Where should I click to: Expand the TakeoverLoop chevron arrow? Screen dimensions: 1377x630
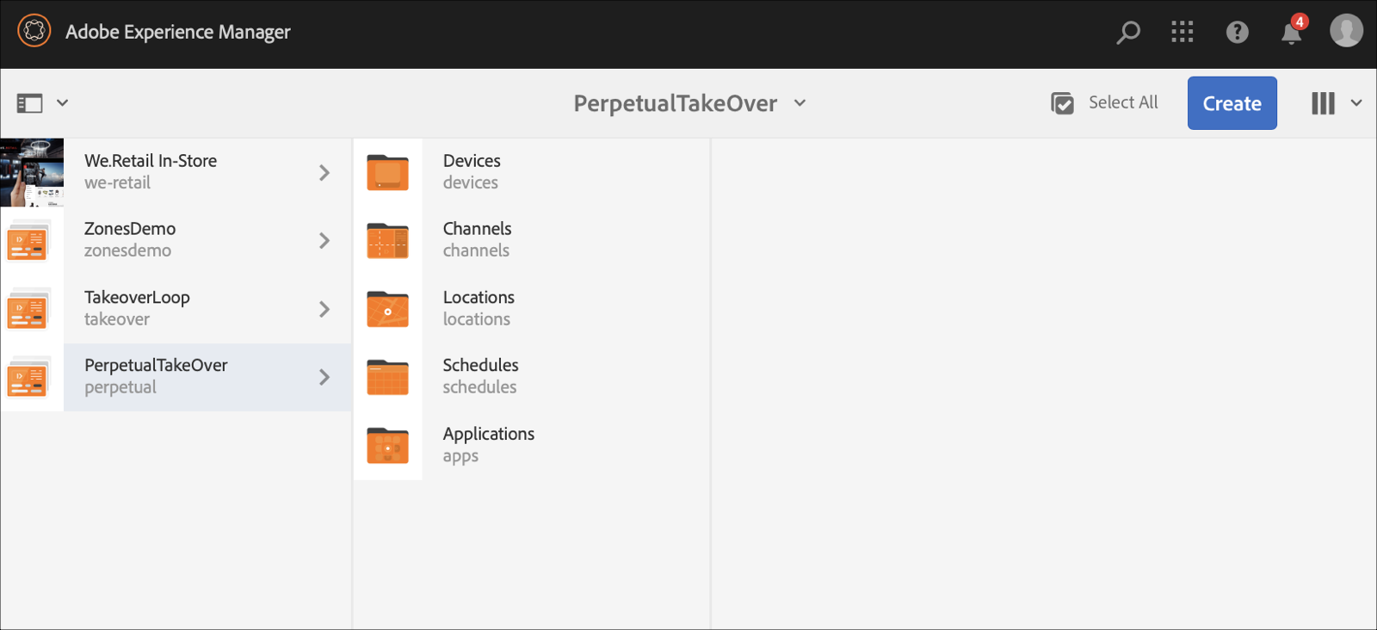point(324,309)
